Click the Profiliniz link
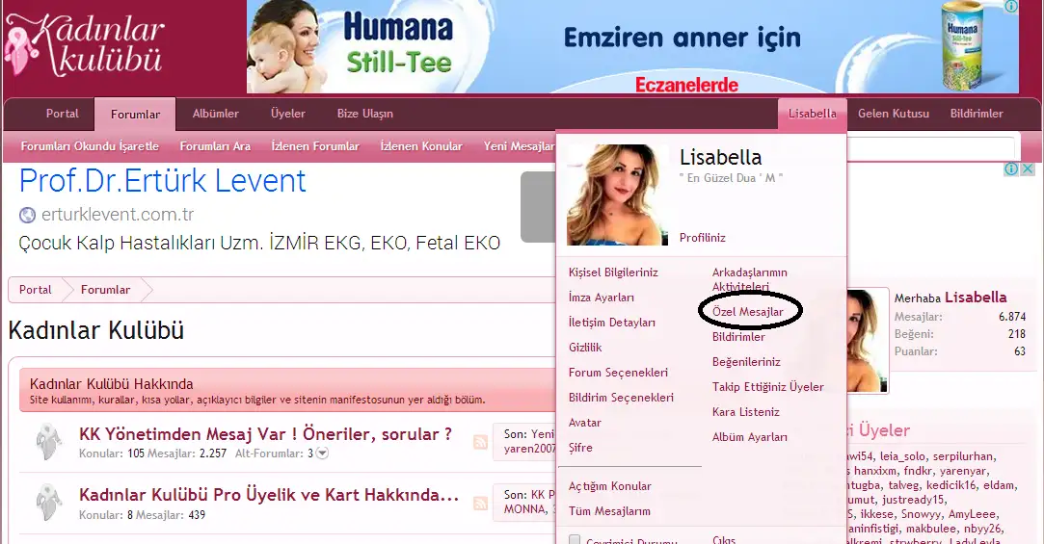Image resolution: width=1044 pixels, height=544 pixels. point(702,238)
